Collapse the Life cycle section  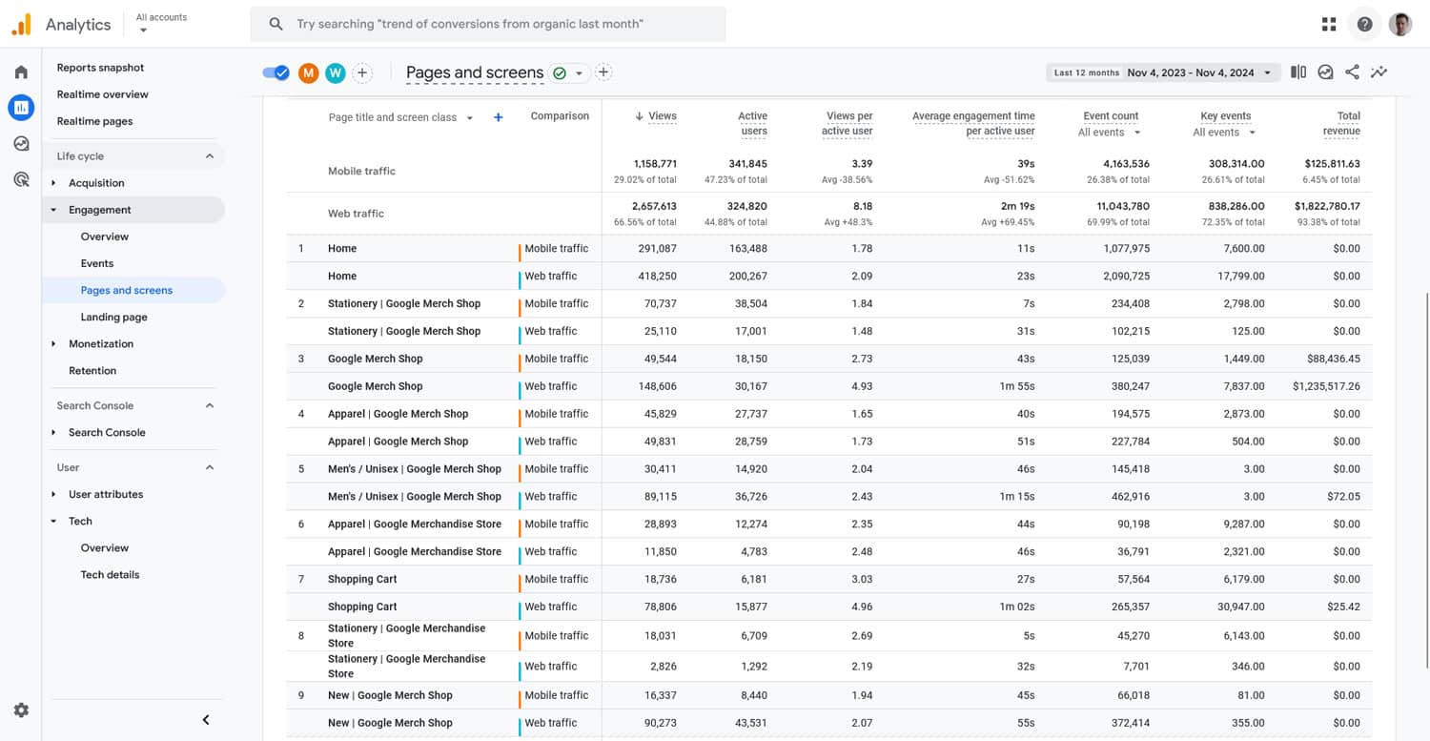(209, 154)
